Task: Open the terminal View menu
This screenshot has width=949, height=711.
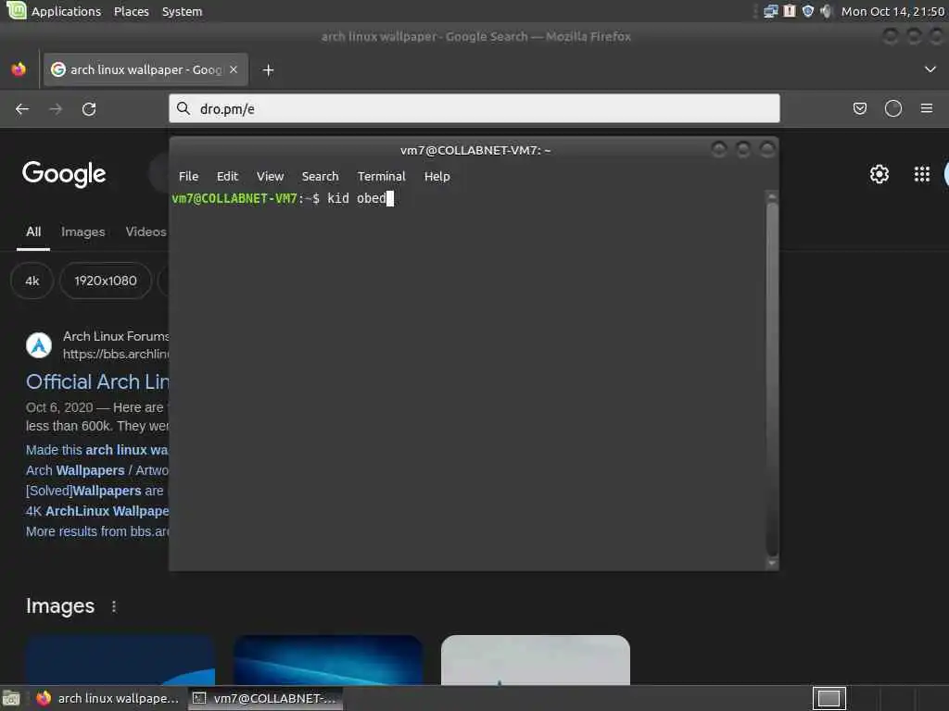Action: 270,176
